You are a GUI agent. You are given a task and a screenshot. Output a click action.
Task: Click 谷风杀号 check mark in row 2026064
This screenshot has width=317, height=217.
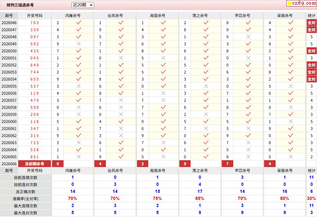[x=121, y=150]
